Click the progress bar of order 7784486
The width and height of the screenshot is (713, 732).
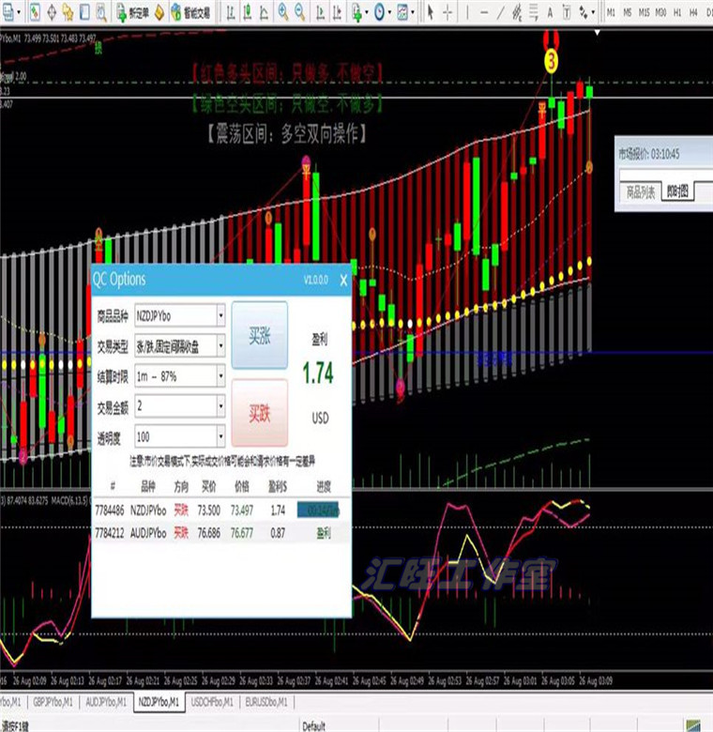pos(318,511)
